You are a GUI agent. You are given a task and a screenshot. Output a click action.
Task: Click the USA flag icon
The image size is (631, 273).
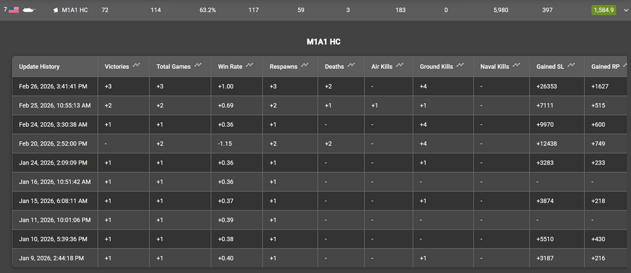click(x=15, y=10)
